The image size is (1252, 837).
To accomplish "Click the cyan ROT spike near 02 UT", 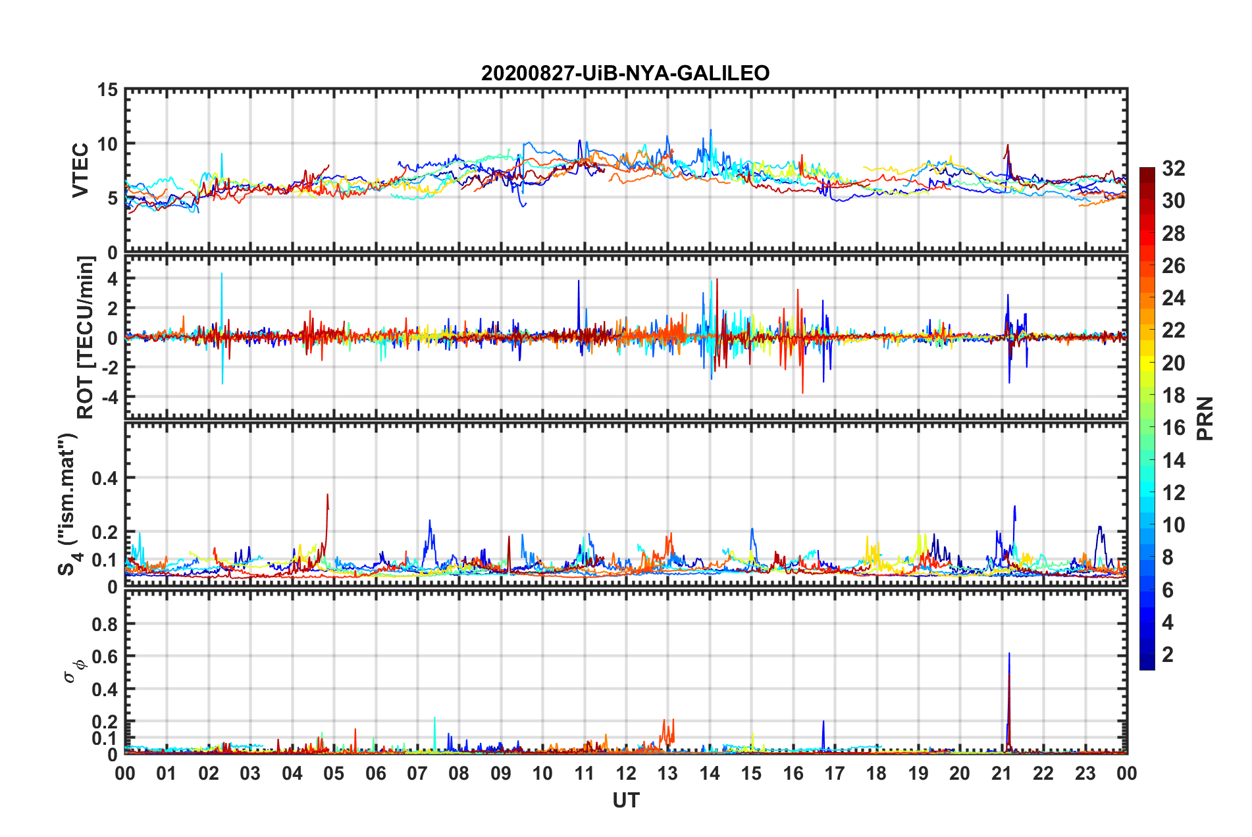I will click(x=222, y=328).
